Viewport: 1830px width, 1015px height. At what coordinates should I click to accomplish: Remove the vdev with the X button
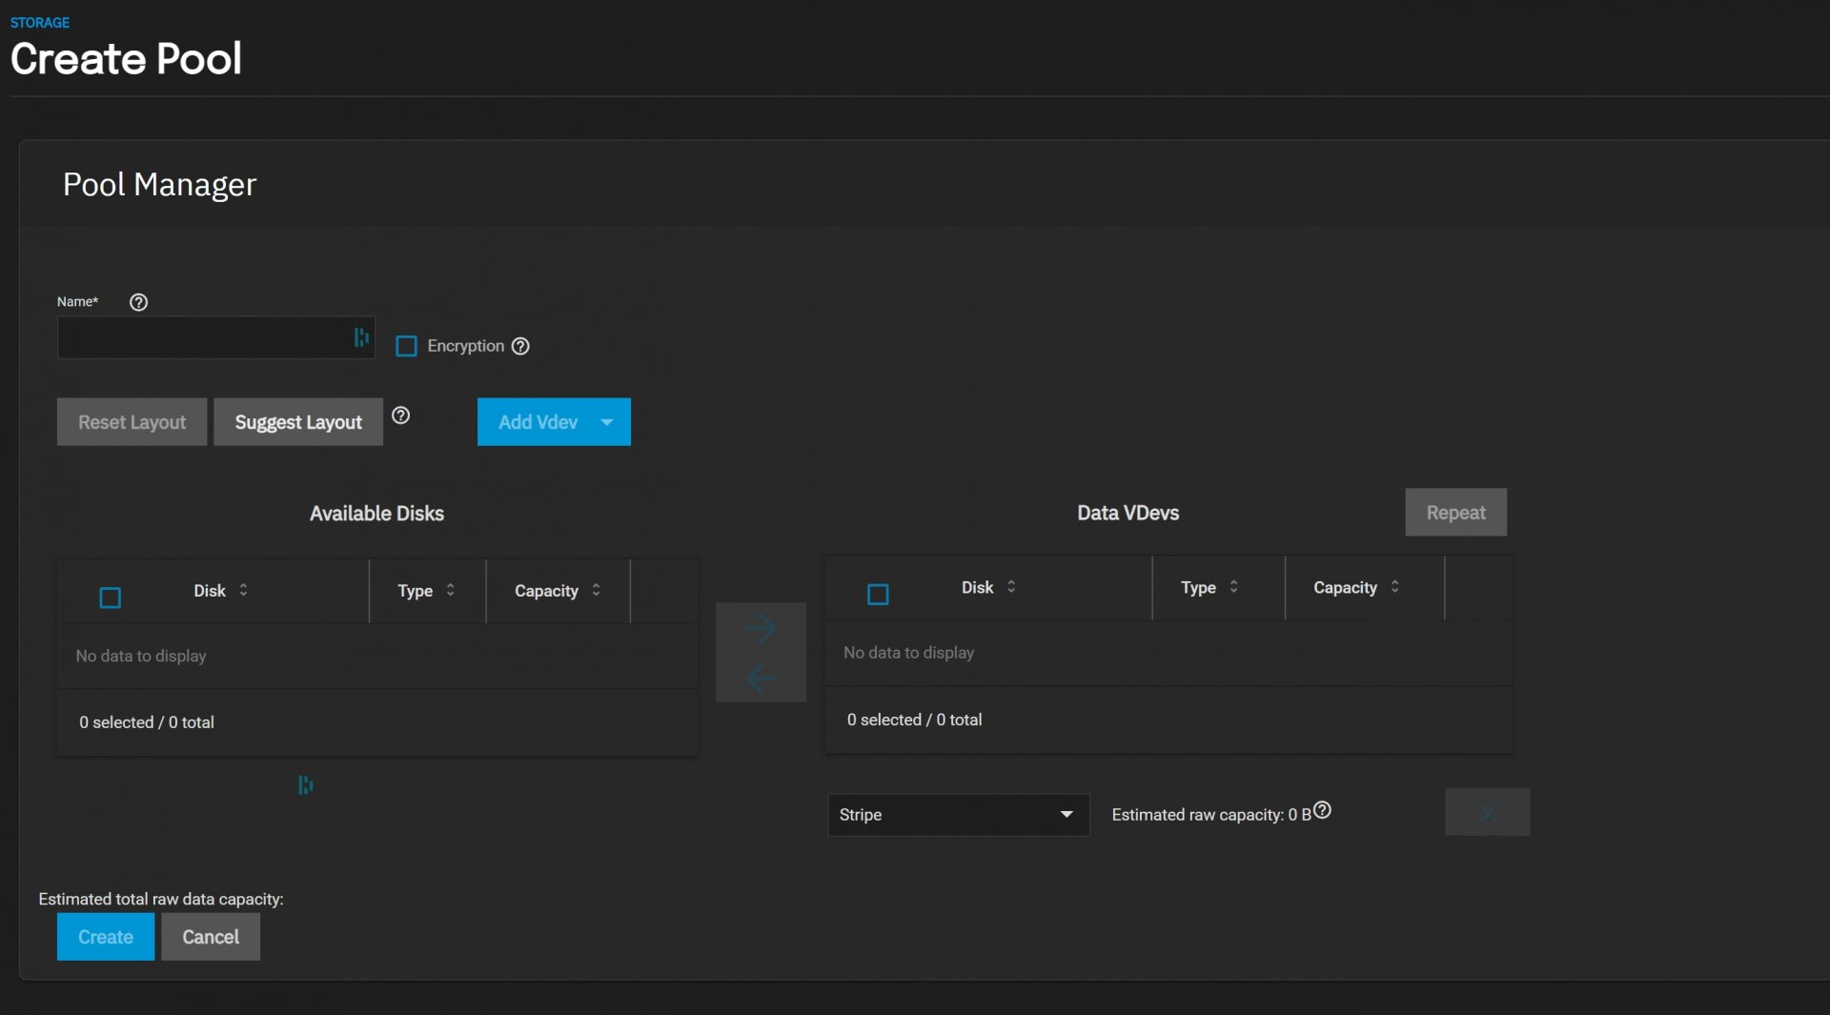(1488, 812)
